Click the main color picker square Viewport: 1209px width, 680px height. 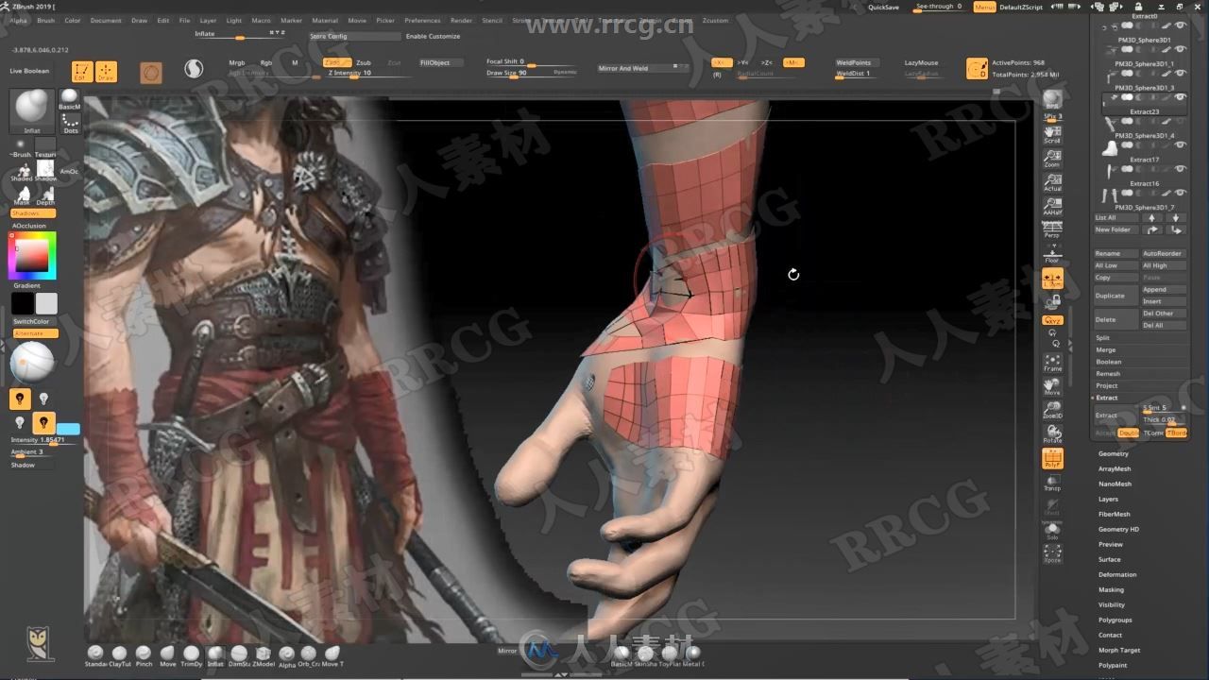[33, 256]
